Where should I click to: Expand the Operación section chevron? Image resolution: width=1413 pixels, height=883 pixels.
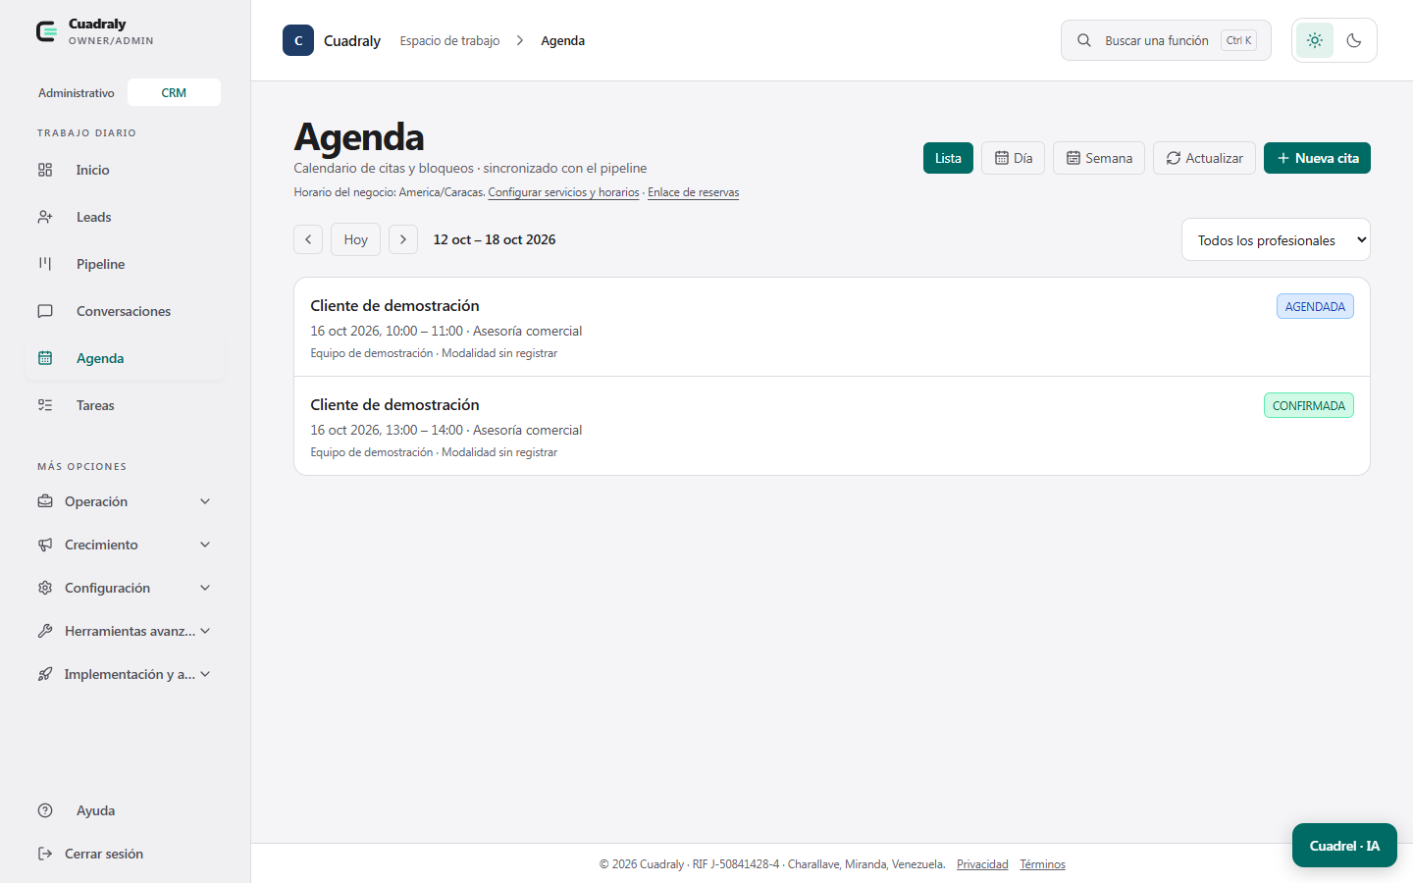[x=205, y=501]
